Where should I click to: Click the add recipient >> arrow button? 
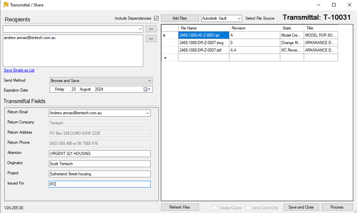151,29
